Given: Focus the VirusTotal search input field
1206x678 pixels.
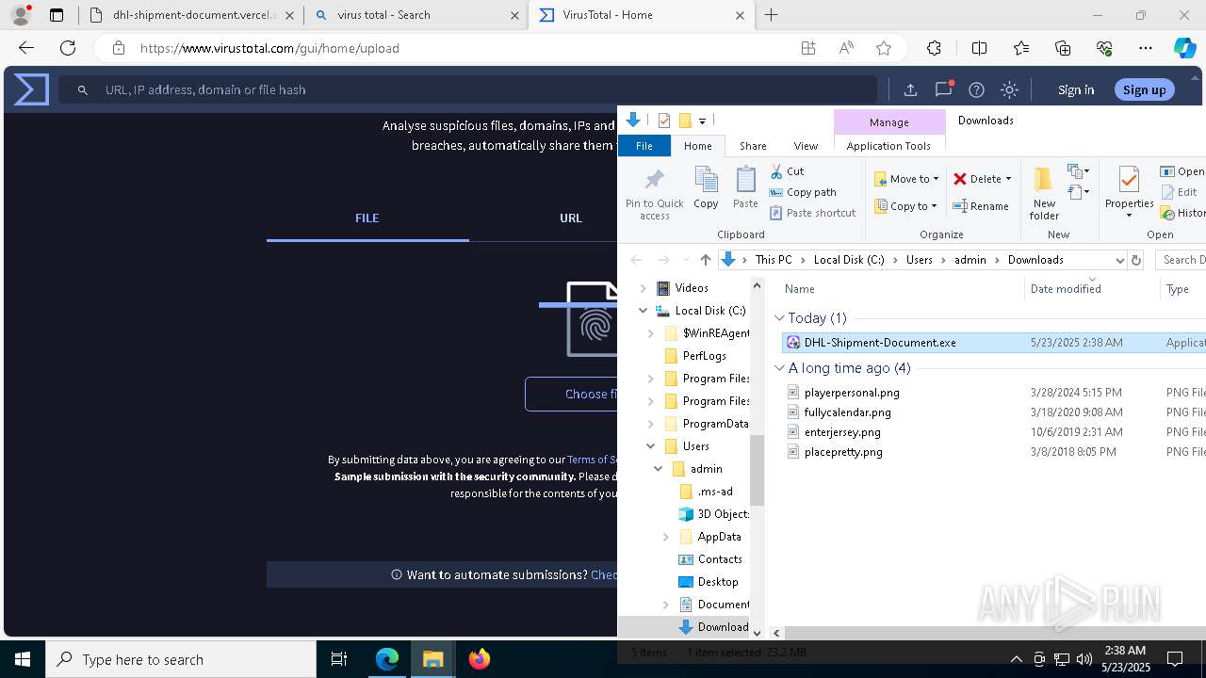Looking at the screenshot, I should coord(468,89).
